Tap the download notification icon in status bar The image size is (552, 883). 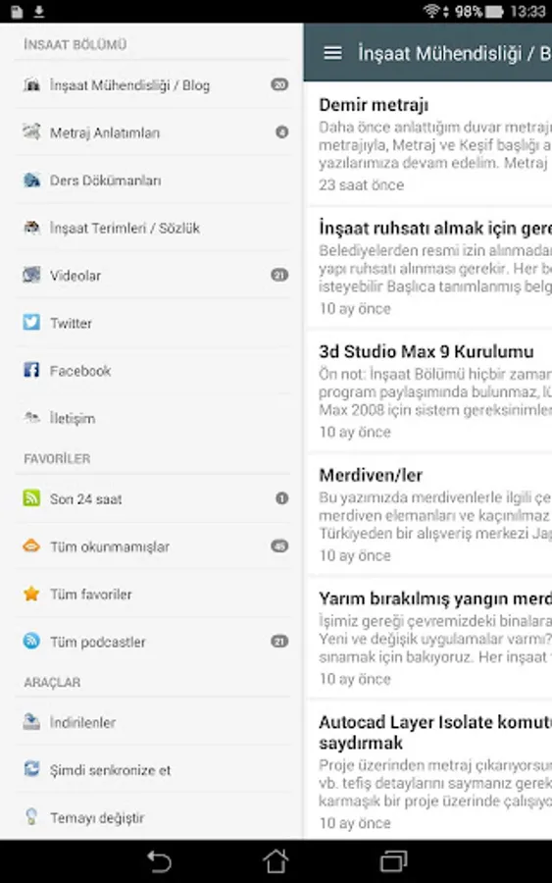pyautogui.click(x=38, y=11)
